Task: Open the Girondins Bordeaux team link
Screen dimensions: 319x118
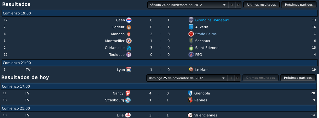Action: pyautogui.click(x=212, y=20)
